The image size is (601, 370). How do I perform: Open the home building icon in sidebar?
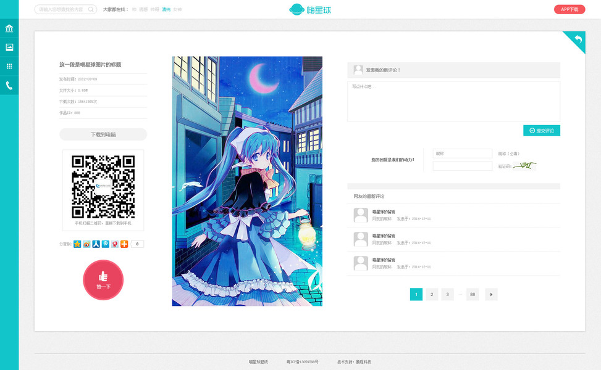[x=9, y=28]
